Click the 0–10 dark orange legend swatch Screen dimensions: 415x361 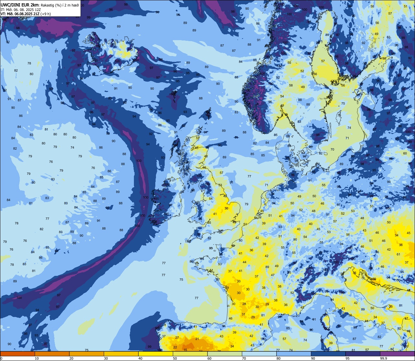pyautogui.click(x=18, y=354)
